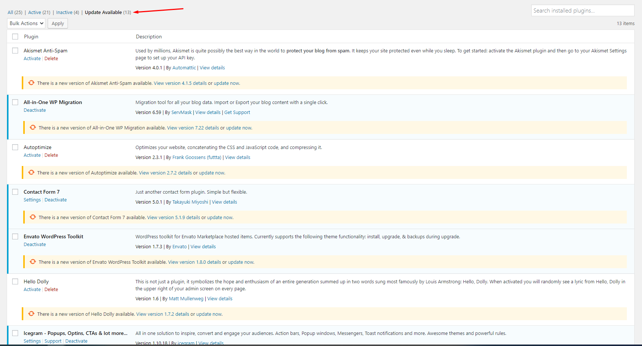642x346 pixels.
Task: Check the Akismet Anti-Spam checkbox
Action: click(15, 51)
